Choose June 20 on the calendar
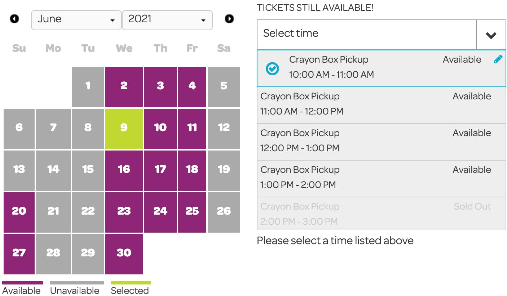Screen dimensions: 507x296 (x=19, y=212)
